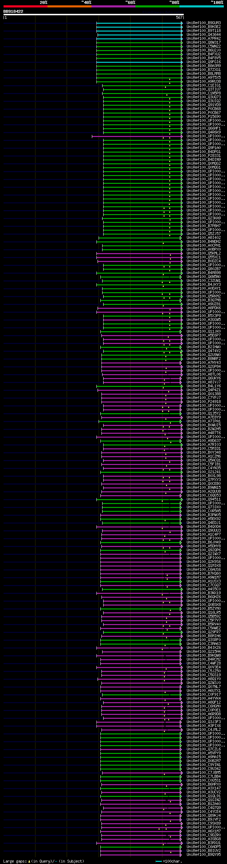Select the UniRef100_Q6N5N0 label
This screenshot has height=864, width=227.
click(x=204, y=277)
